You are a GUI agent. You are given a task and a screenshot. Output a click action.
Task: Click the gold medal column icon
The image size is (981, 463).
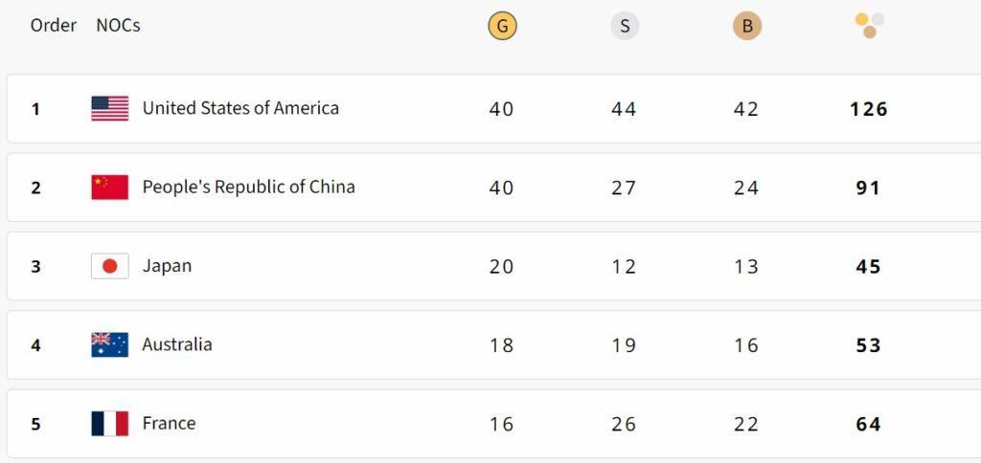(502, 27)
